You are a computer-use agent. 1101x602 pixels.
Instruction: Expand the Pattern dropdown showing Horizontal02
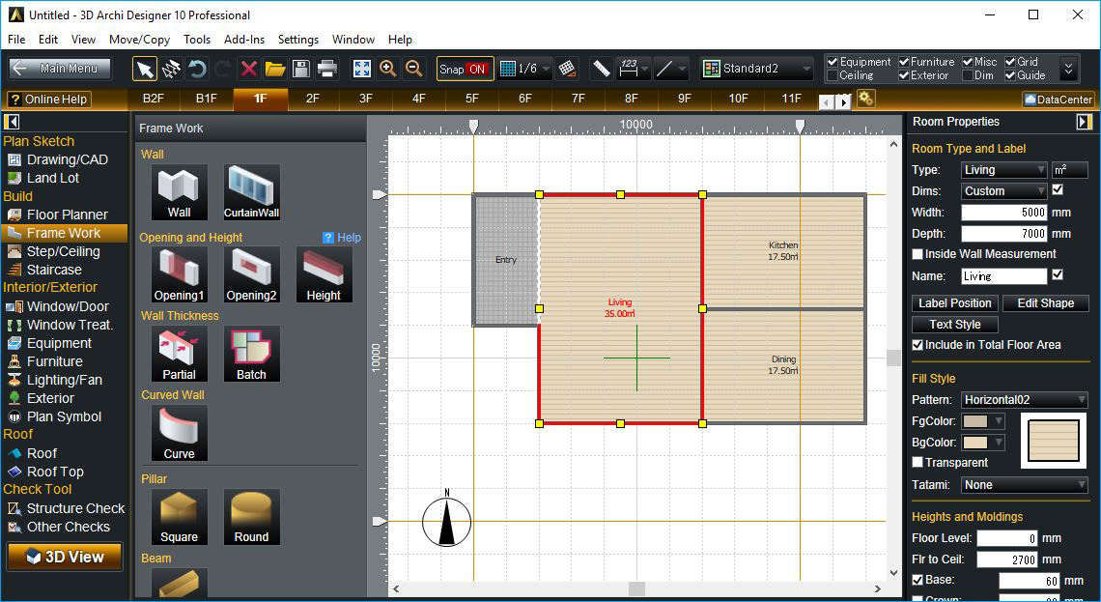1024,400
